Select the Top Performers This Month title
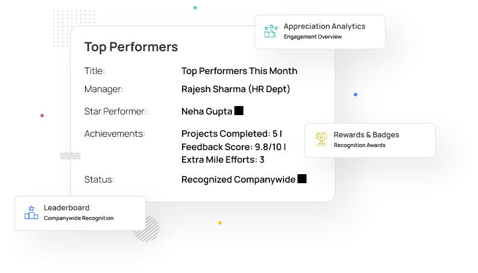This screenshot has width=478, height=273. coord(239,71)
